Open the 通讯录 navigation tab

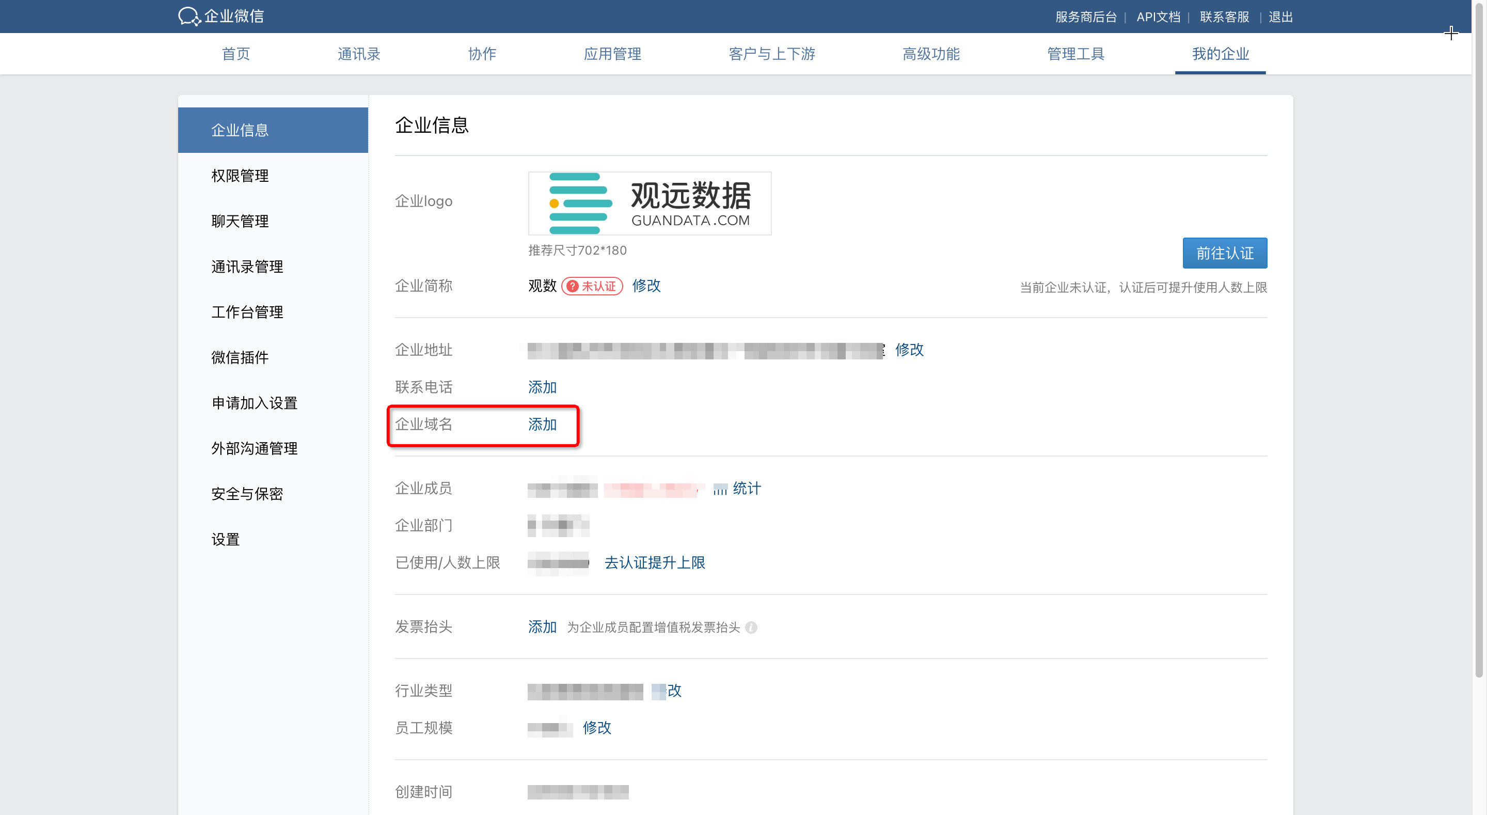358,54
